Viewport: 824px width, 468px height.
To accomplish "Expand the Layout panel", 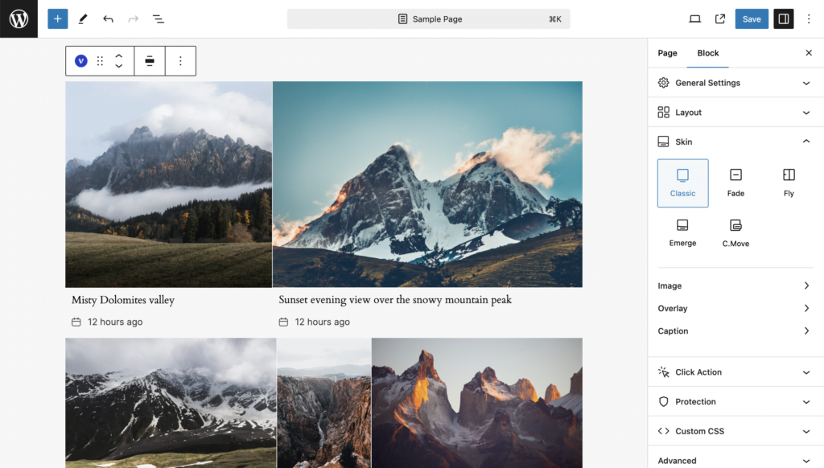I will (735, 112).
